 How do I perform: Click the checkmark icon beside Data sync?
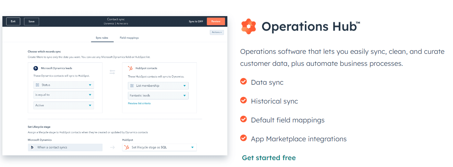tap(243, 81)
